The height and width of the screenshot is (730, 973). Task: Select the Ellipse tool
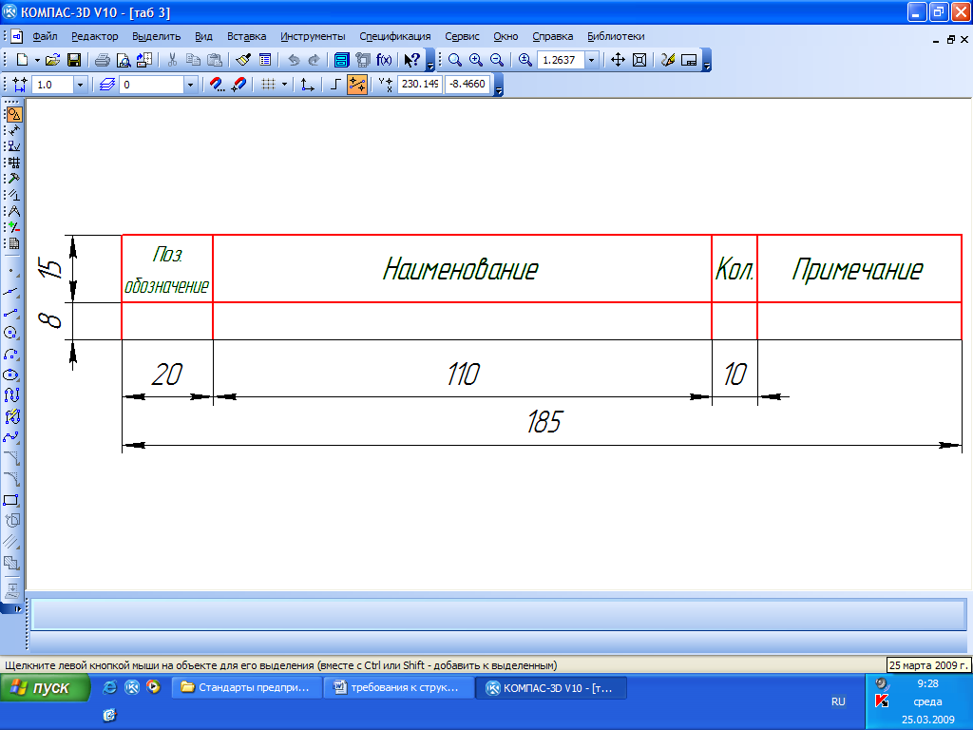pyautogui.click(x=11, y=375)
